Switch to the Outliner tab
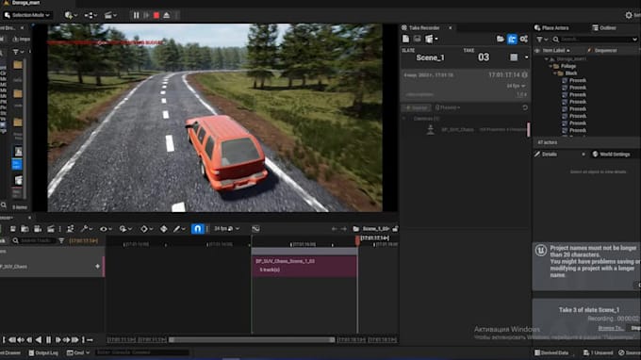Viewport: 641px width, 360px height. [x=604, y=27]
